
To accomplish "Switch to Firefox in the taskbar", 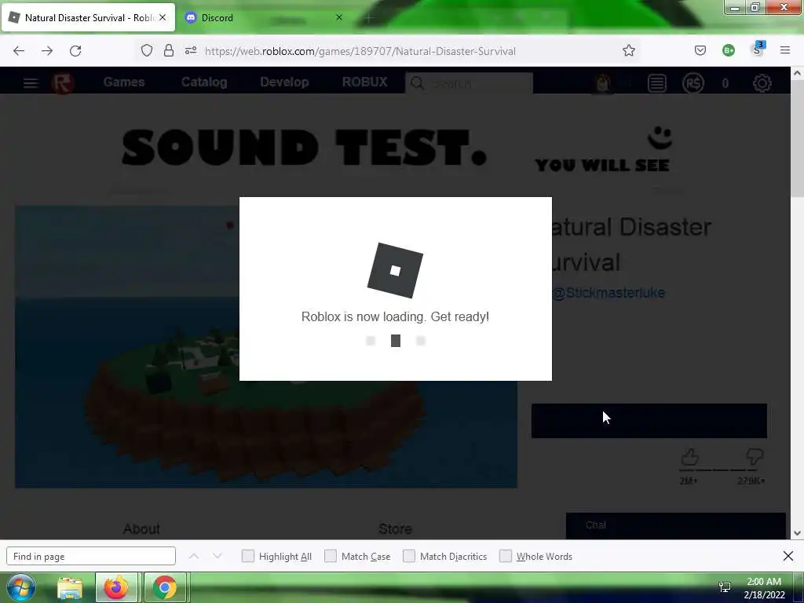I will 116,587.
